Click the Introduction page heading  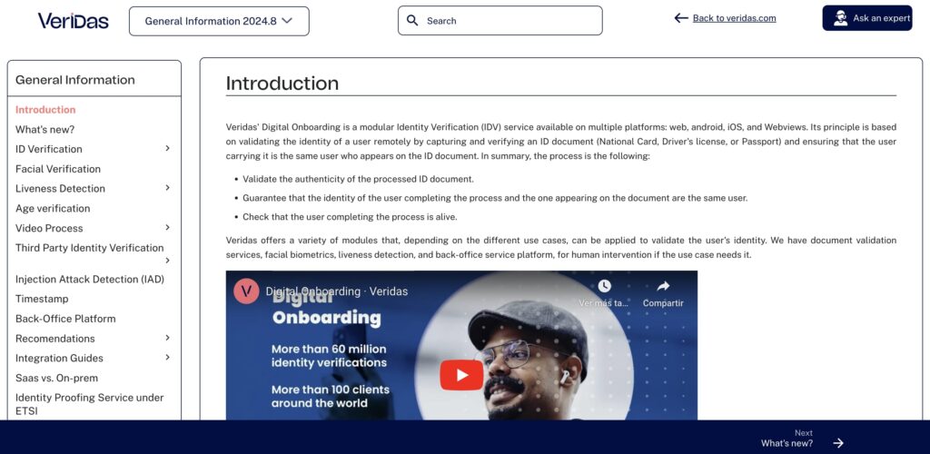pos(282,83)
